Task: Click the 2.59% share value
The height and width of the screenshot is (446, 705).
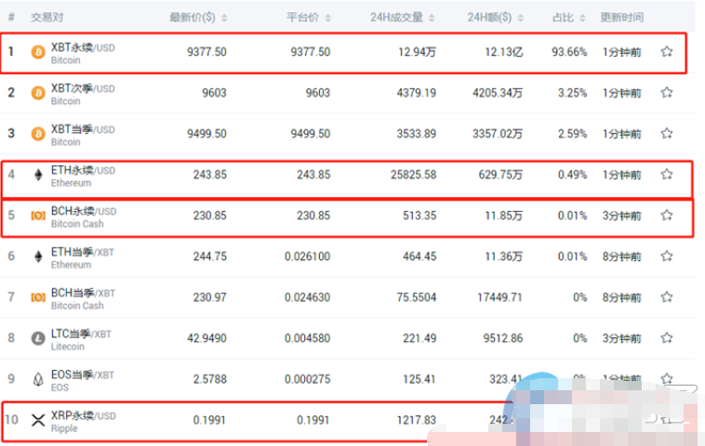Action: [572, 134]
